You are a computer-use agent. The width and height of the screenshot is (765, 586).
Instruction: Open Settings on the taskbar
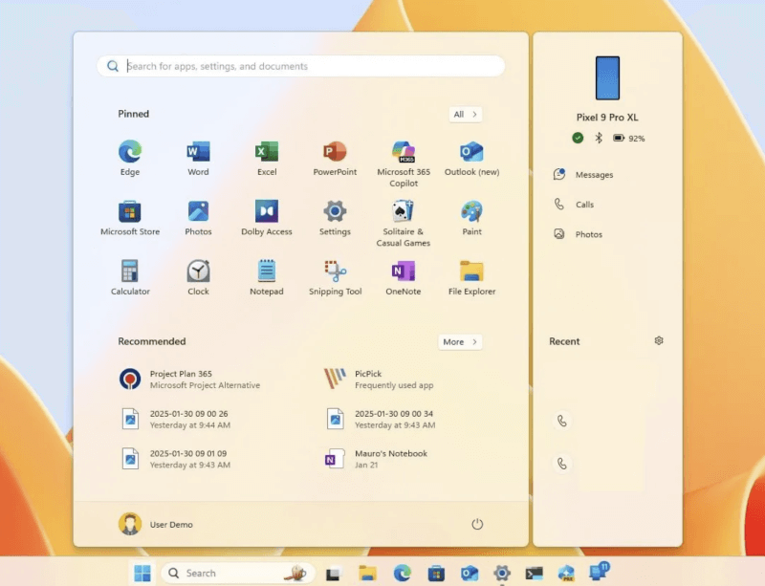tap(501, 573)
